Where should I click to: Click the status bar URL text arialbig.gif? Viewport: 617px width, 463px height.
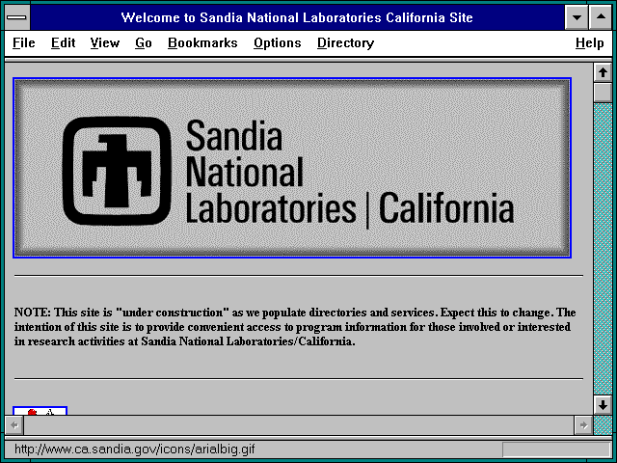coord(135,449)
